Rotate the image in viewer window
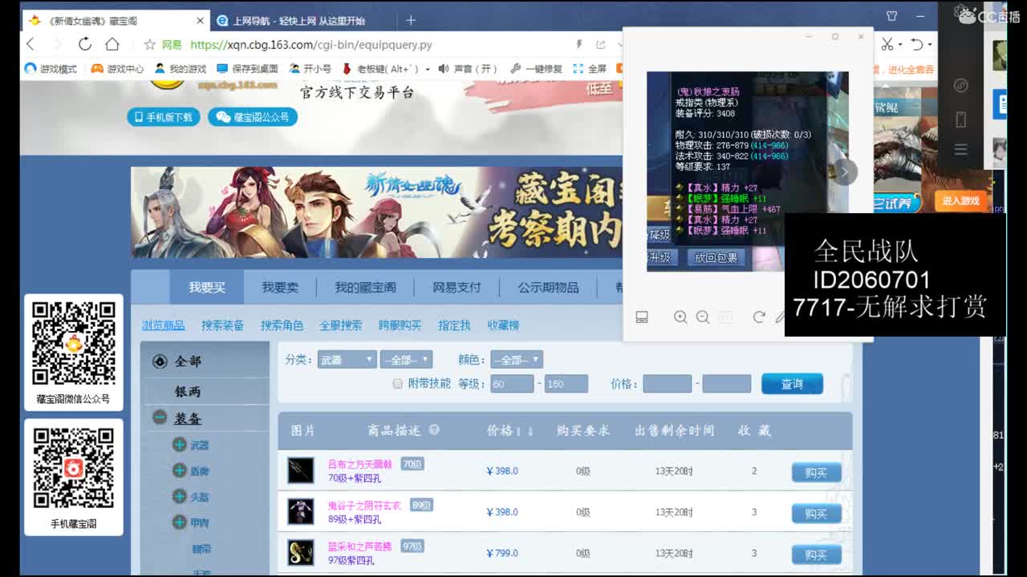 click(x=759, y=317)
